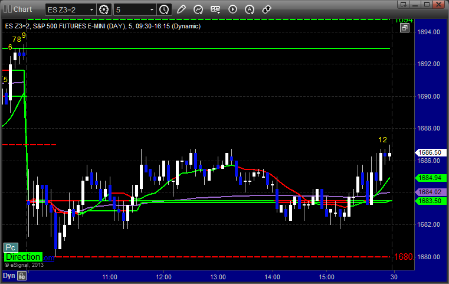
Task: Open the time template clock menu
Action: pyautogui.click(x=164, y=9)
